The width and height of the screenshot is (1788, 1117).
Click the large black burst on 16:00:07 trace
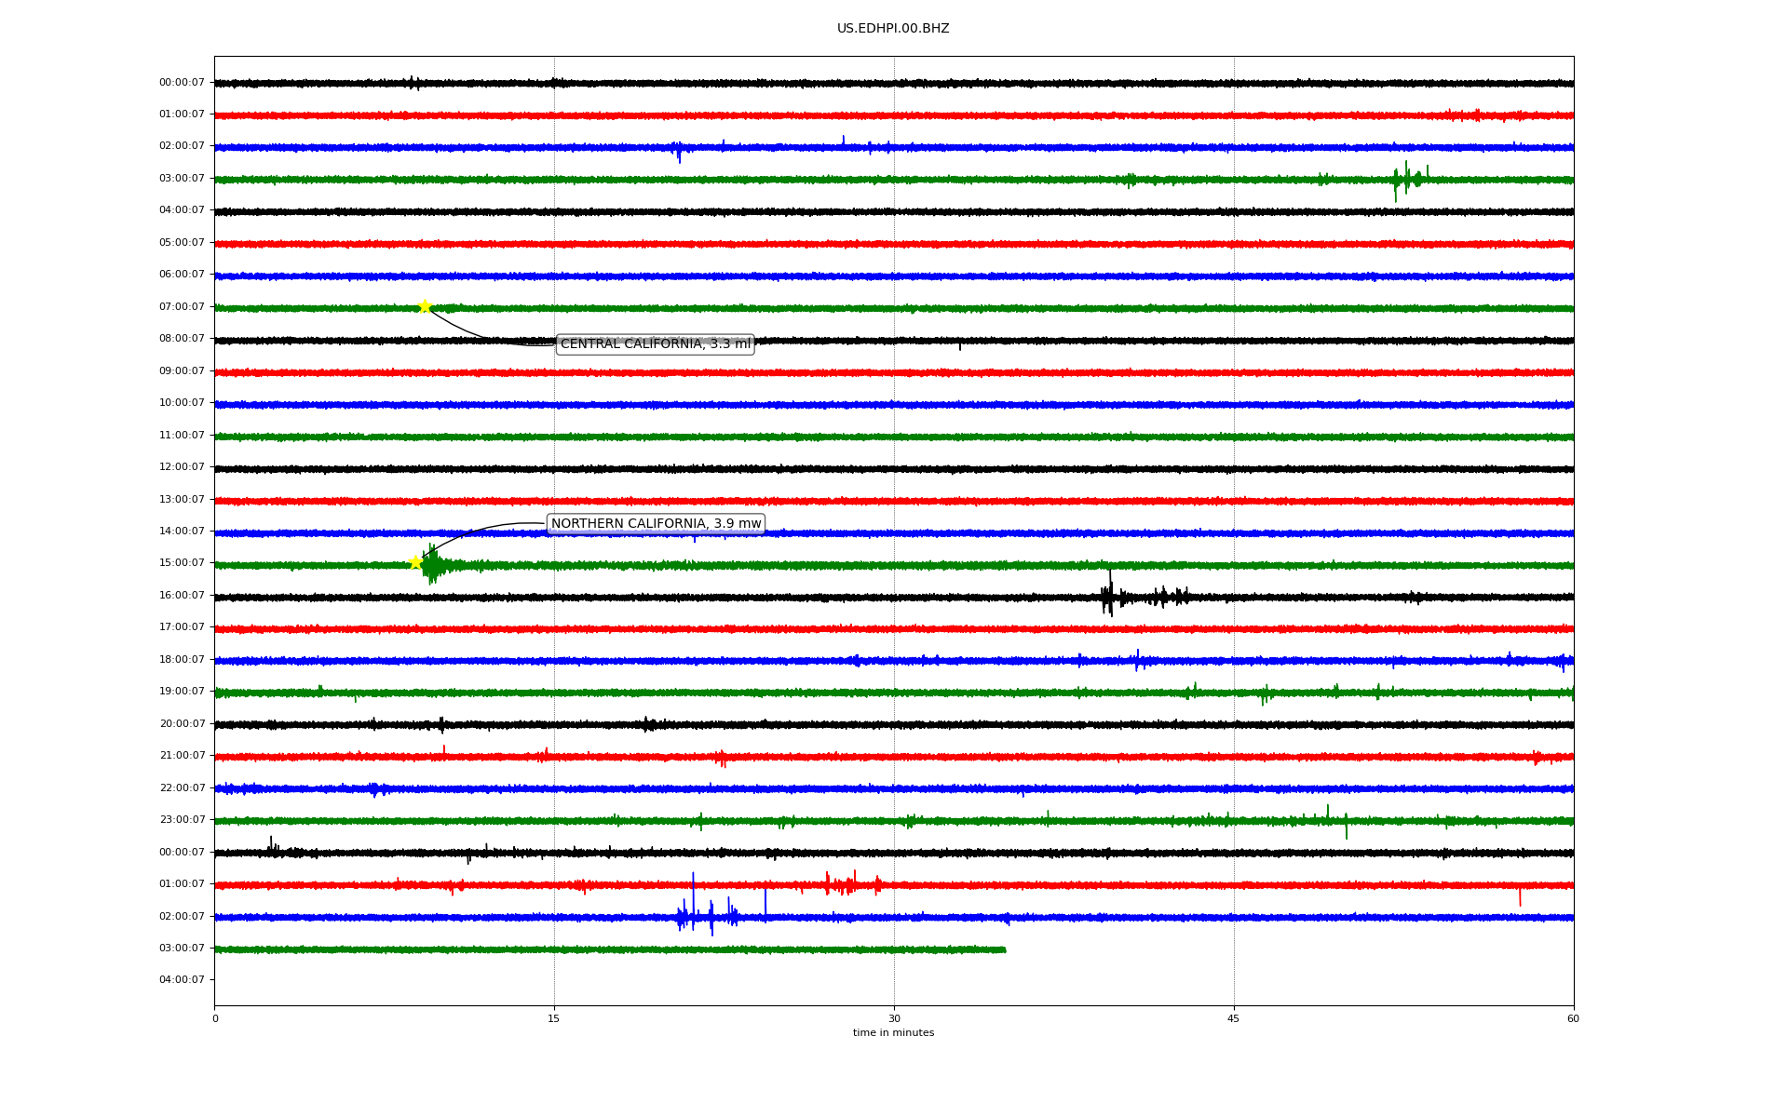[x=1108, y=597]
